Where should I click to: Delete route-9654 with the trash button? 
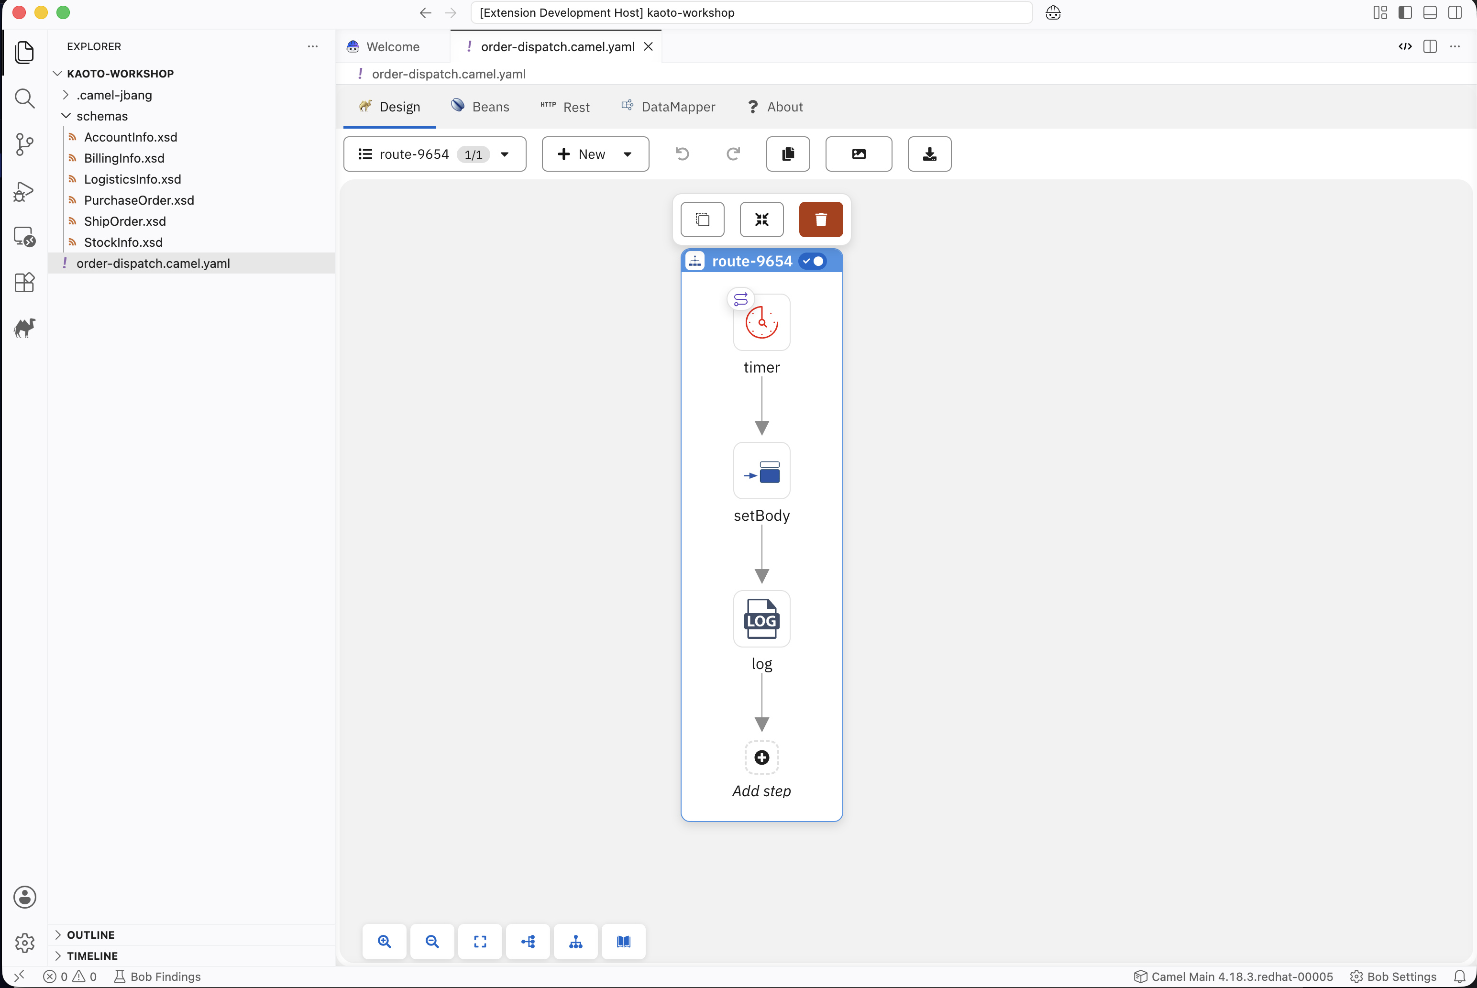pos(820,220)
